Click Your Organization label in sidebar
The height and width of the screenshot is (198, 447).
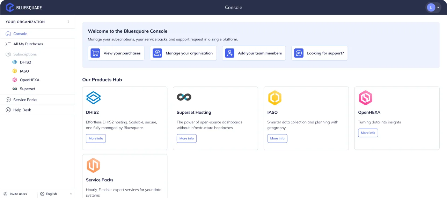[x=25, y=22]
